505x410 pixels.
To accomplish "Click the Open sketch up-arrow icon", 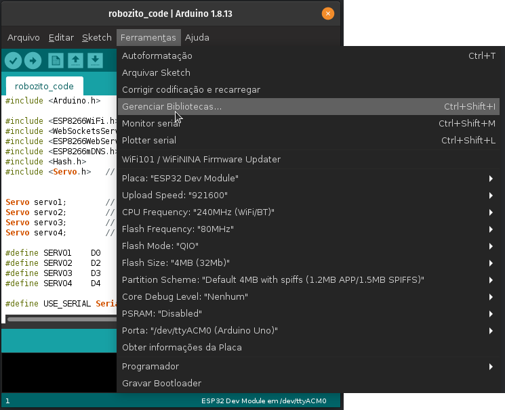I will (75, 60).
